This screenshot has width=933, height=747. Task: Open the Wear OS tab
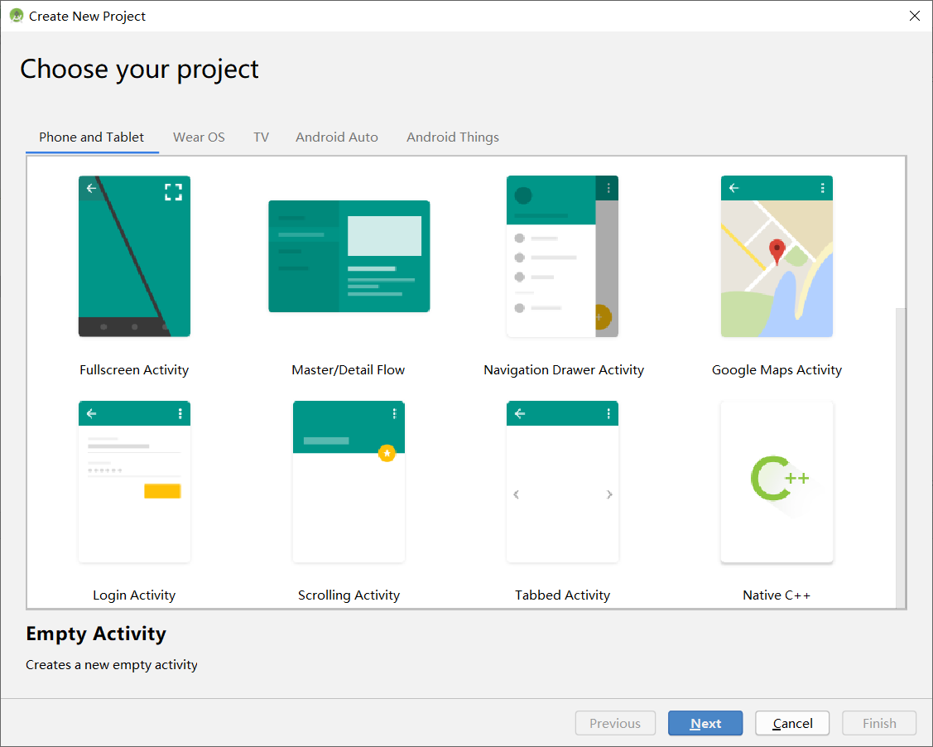[x=199, y=137]
